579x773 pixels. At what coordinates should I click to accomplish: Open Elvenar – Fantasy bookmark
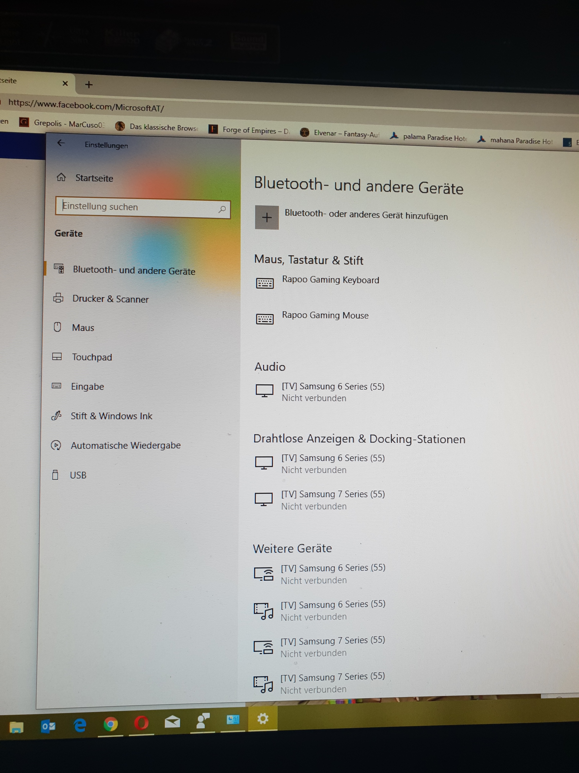(x=340, y=133)
